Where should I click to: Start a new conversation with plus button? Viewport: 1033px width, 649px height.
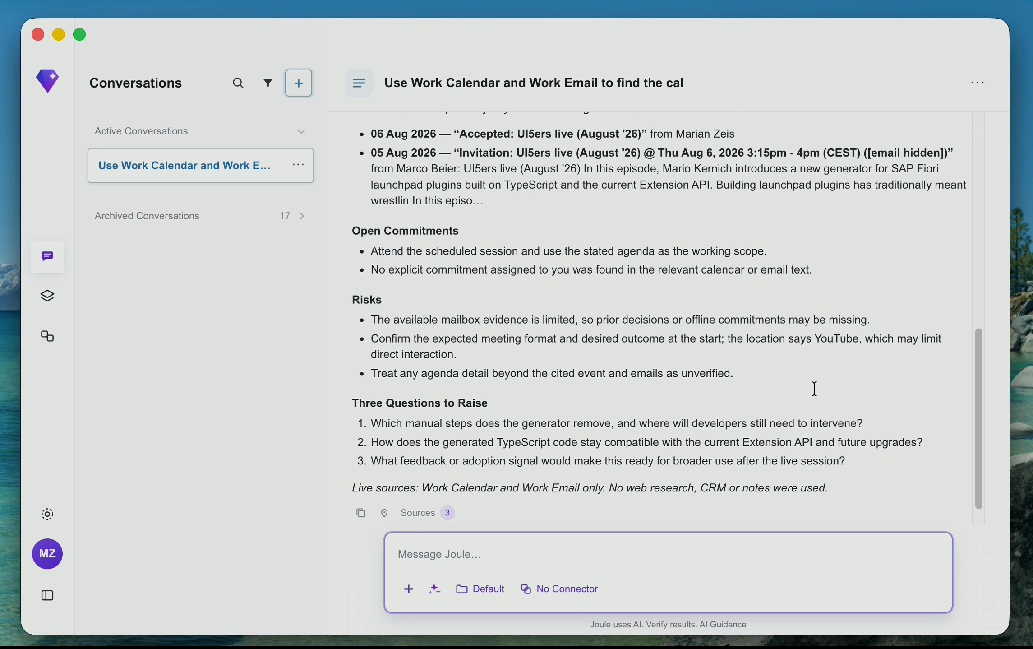coord(299,83)
